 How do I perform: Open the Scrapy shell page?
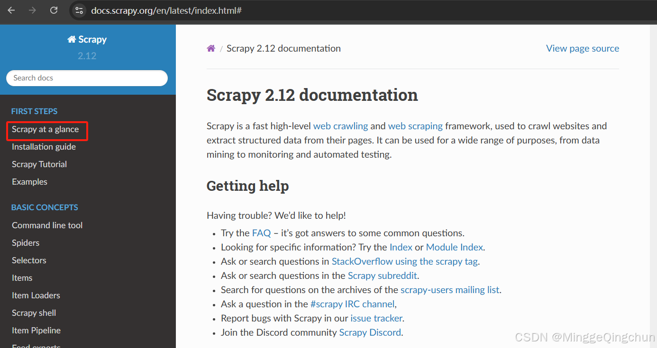click(x=34, y=313)
